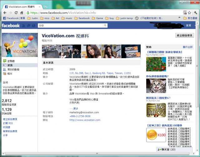Viewport: 200px width, 157px height.
Task: Open the buy bookmark folder
Action: [110, 18]
